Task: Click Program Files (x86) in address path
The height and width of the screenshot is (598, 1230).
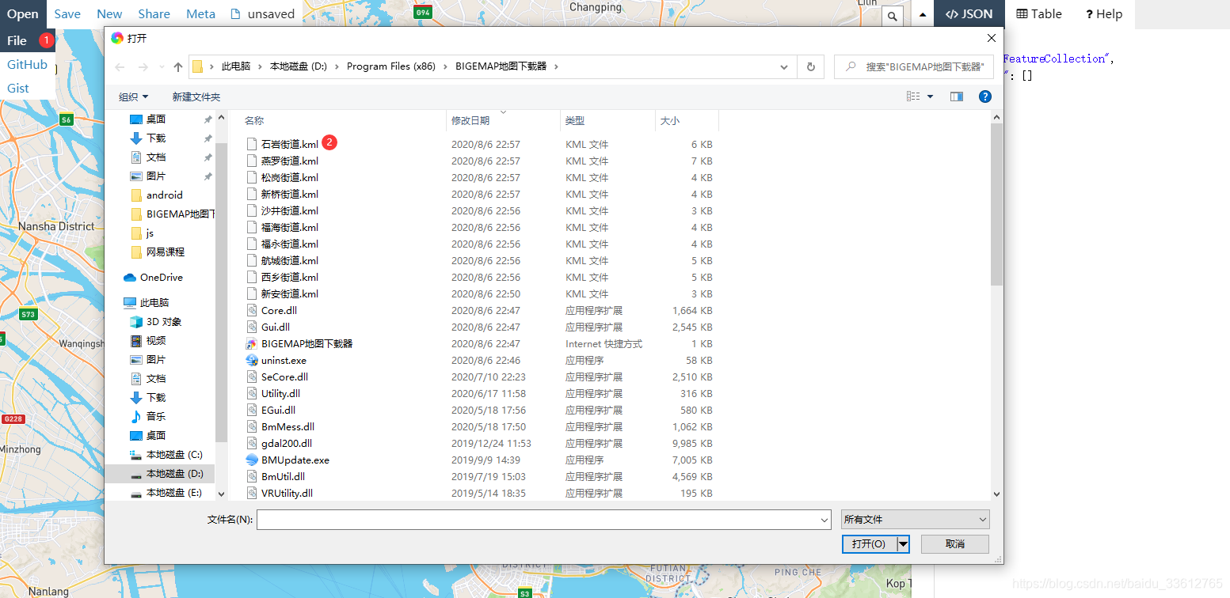Action: (391, 66)
